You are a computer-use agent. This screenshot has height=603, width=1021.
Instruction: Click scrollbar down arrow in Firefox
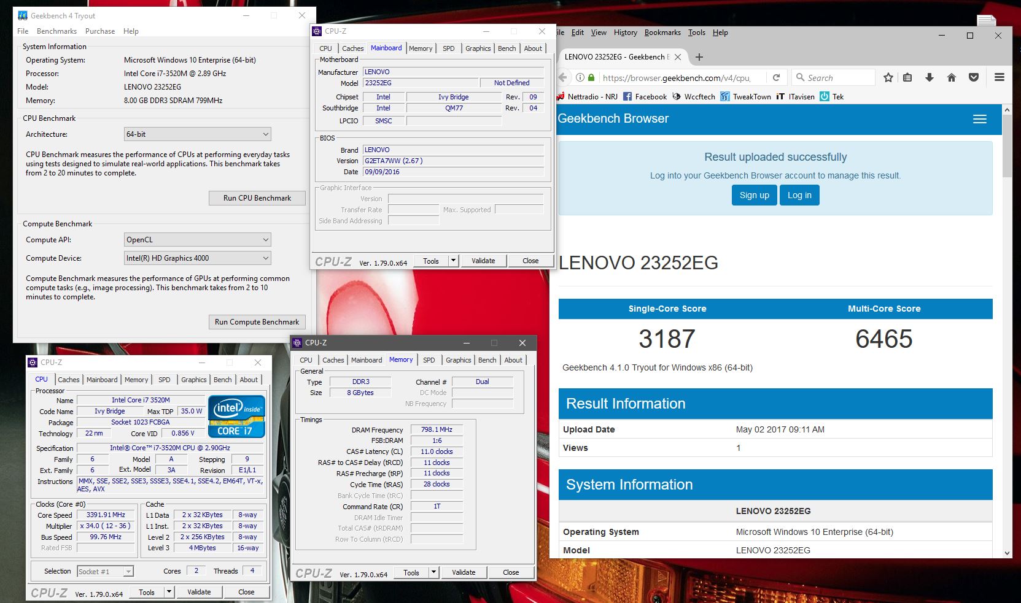click(x=1007, y=553)
